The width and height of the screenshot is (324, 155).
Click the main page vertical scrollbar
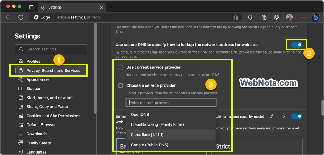(x=322, y=107)
